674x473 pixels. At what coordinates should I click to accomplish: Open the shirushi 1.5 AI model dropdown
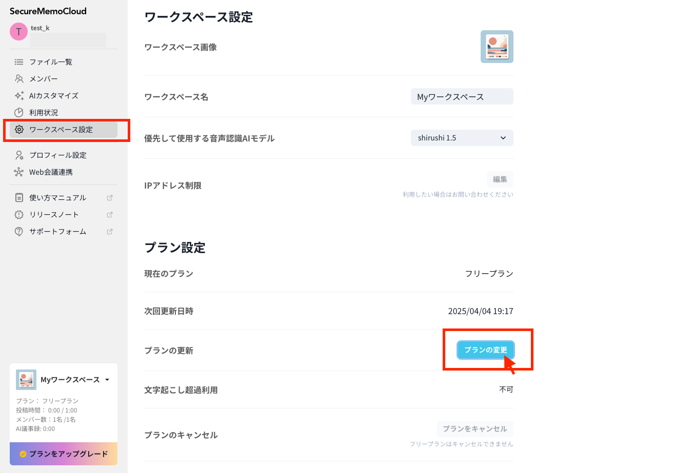(x=462, y=138)
